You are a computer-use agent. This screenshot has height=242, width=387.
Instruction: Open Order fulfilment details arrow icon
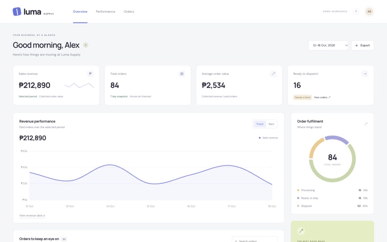[366, 124]
